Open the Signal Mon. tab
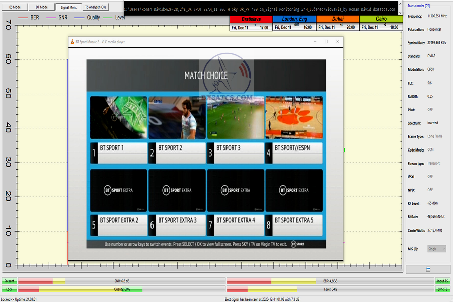This screenshot has width=453, height=302. point(68,7)
